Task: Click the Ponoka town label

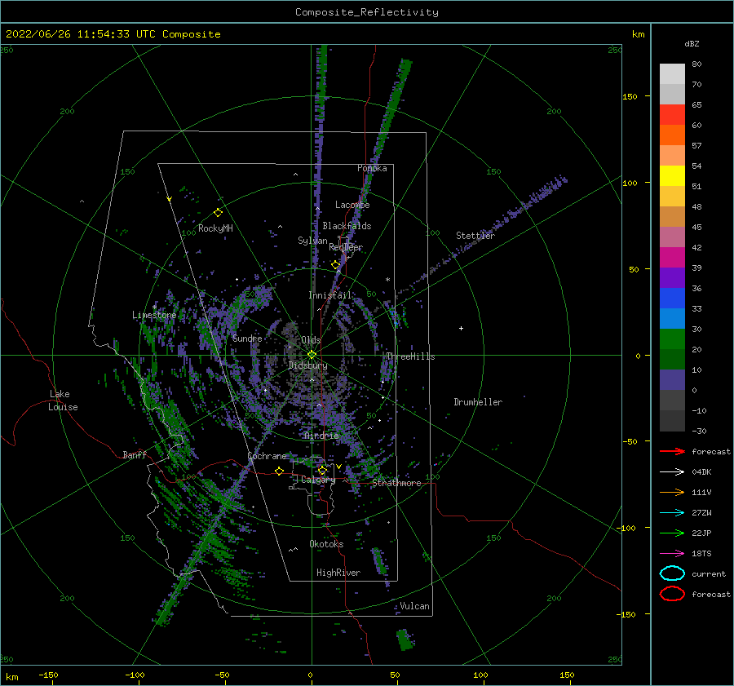Action: click(372, 168)
